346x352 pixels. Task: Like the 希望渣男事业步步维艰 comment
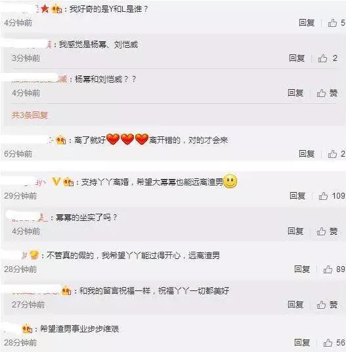pyautogui.click(x=328, y=343)
